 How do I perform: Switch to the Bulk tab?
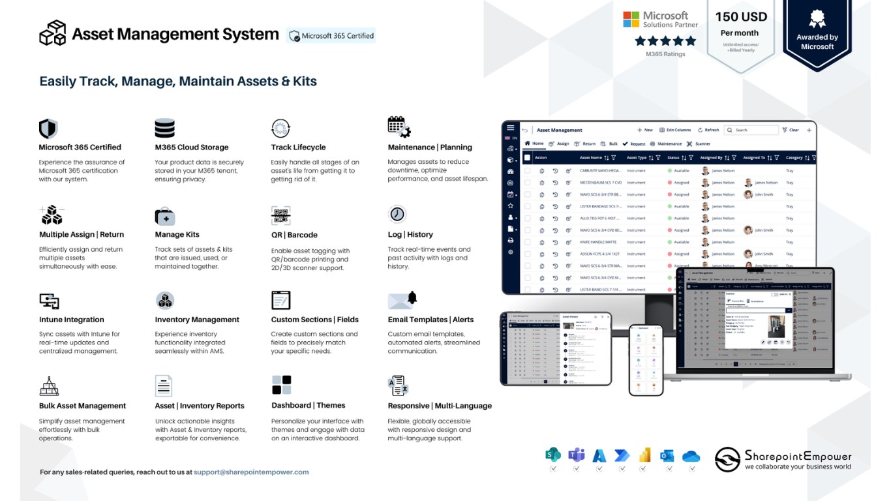[609, 144]
